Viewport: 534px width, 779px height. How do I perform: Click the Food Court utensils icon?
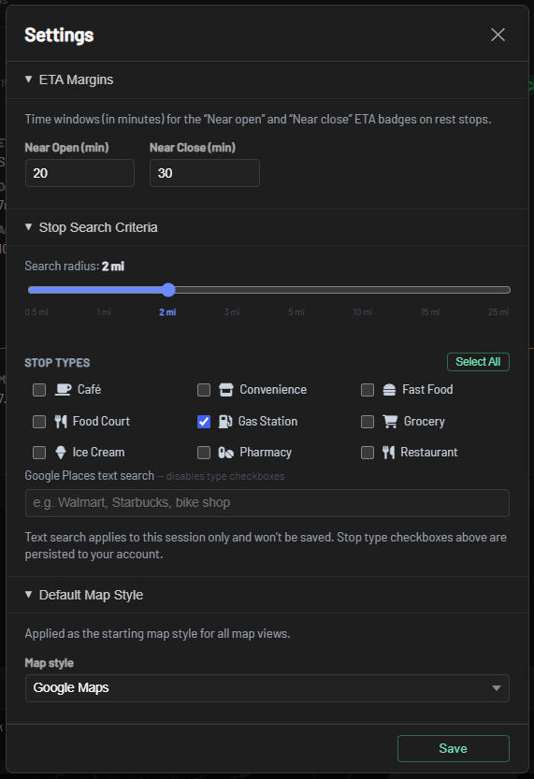coord(61,421)
